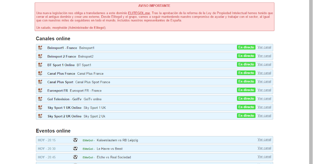The width and height of the screenshot is (313, 164).
Task: Follow the ELITEGOL.me domain link in notice
Action: (139, 13)
